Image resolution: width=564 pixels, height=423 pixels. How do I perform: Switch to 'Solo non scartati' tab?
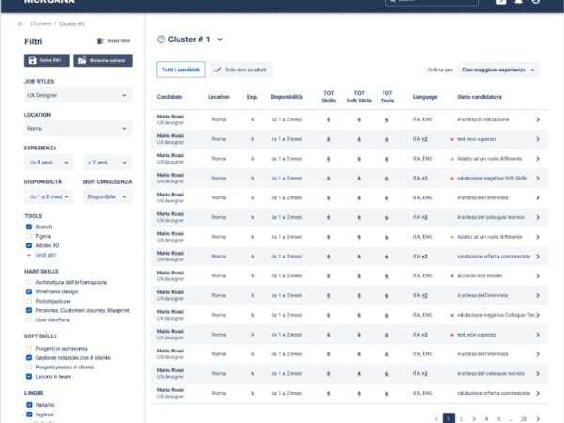pos(241,70)
